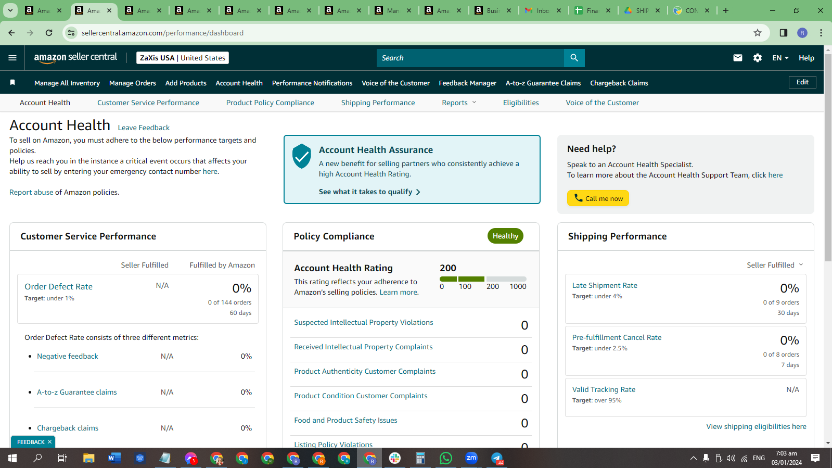Reload the page
The height and width of the screenshot is (468, 832).
tap(49, 33)
